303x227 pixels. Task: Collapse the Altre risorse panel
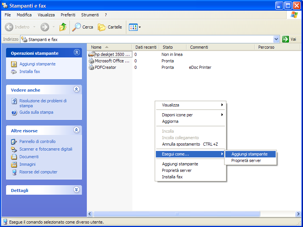tap(77, 130)
